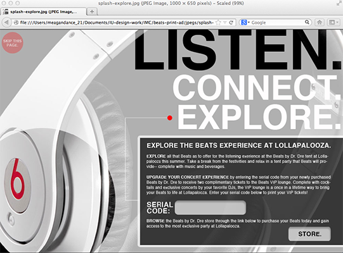
Task: Open the Home page button
Action: (320, 22)
